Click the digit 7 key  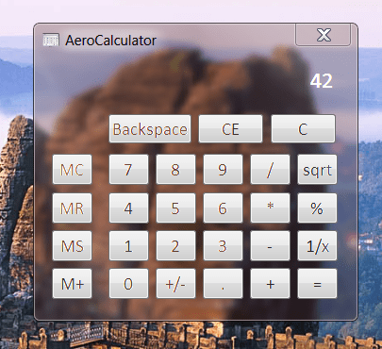[x=128, y=170]
